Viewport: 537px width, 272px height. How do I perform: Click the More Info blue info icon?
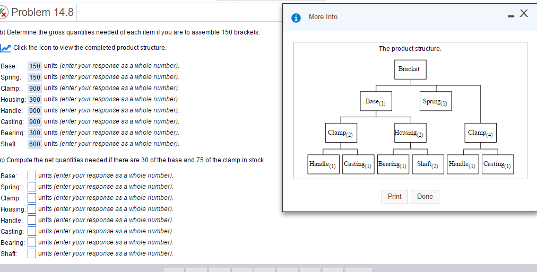[296, 18]
